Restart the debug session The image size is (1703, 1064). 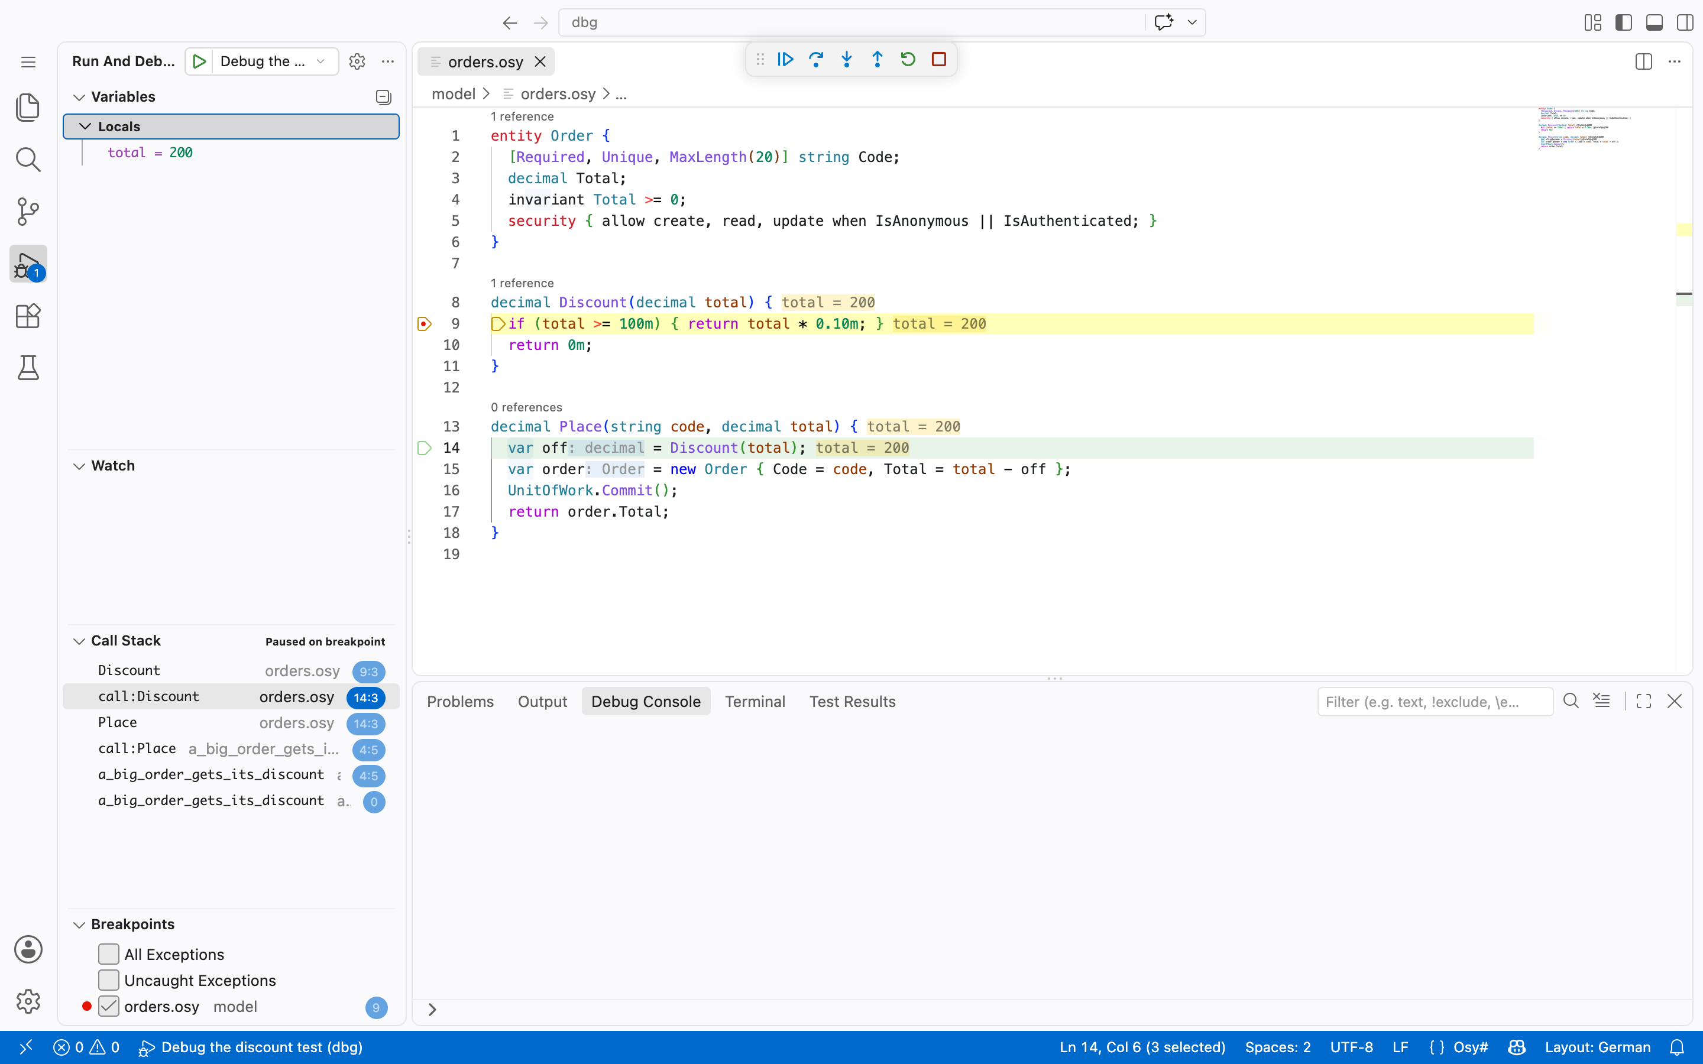908,59
